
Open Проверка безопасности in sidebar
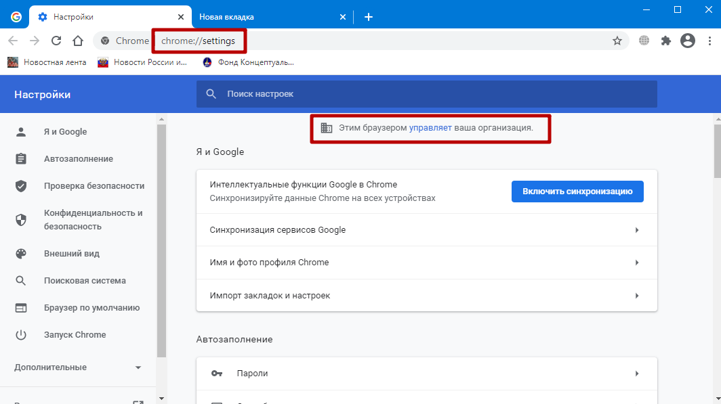(94, 186)
